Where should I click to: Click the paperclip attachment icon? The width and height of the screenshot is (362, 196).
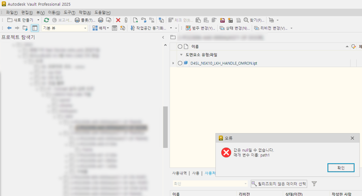(x=126, y=20)
